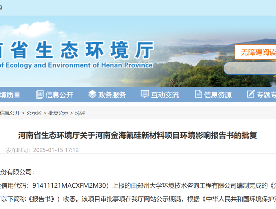This screenshot has height=209, width=276.
Task: Click the 无障碍阅读 accessibility button
Action: click(257, 52)
